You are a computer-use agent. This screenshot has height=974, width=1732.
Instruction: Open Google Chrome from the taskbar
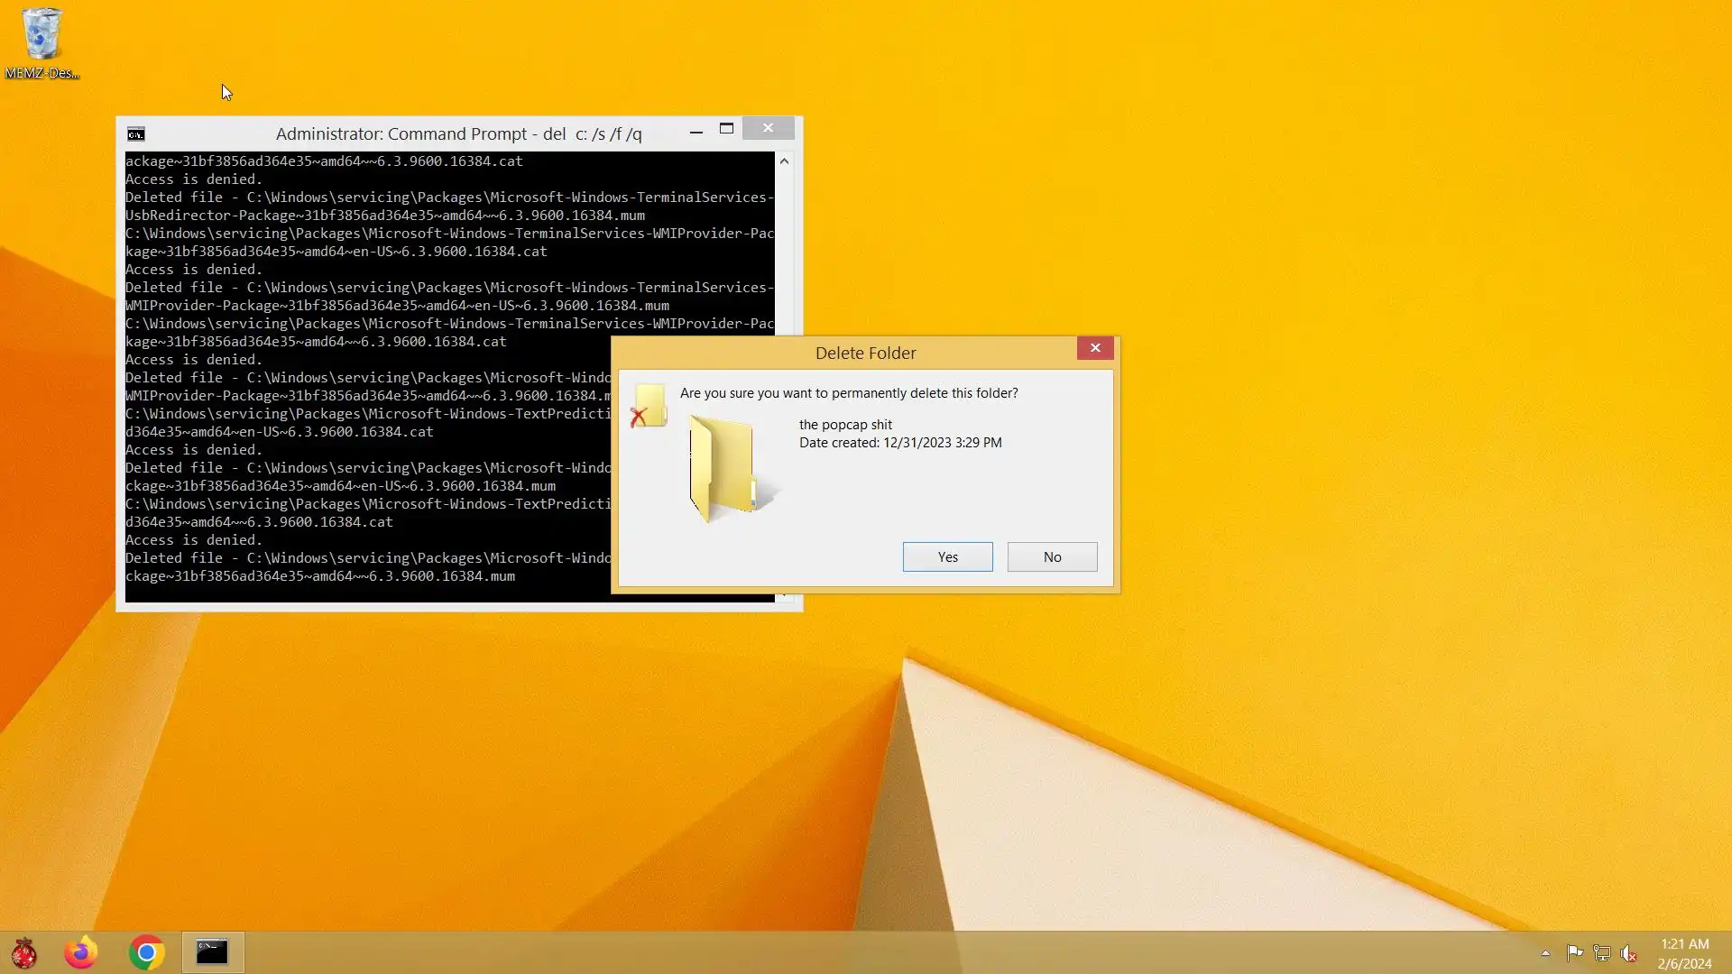[147, 952]
